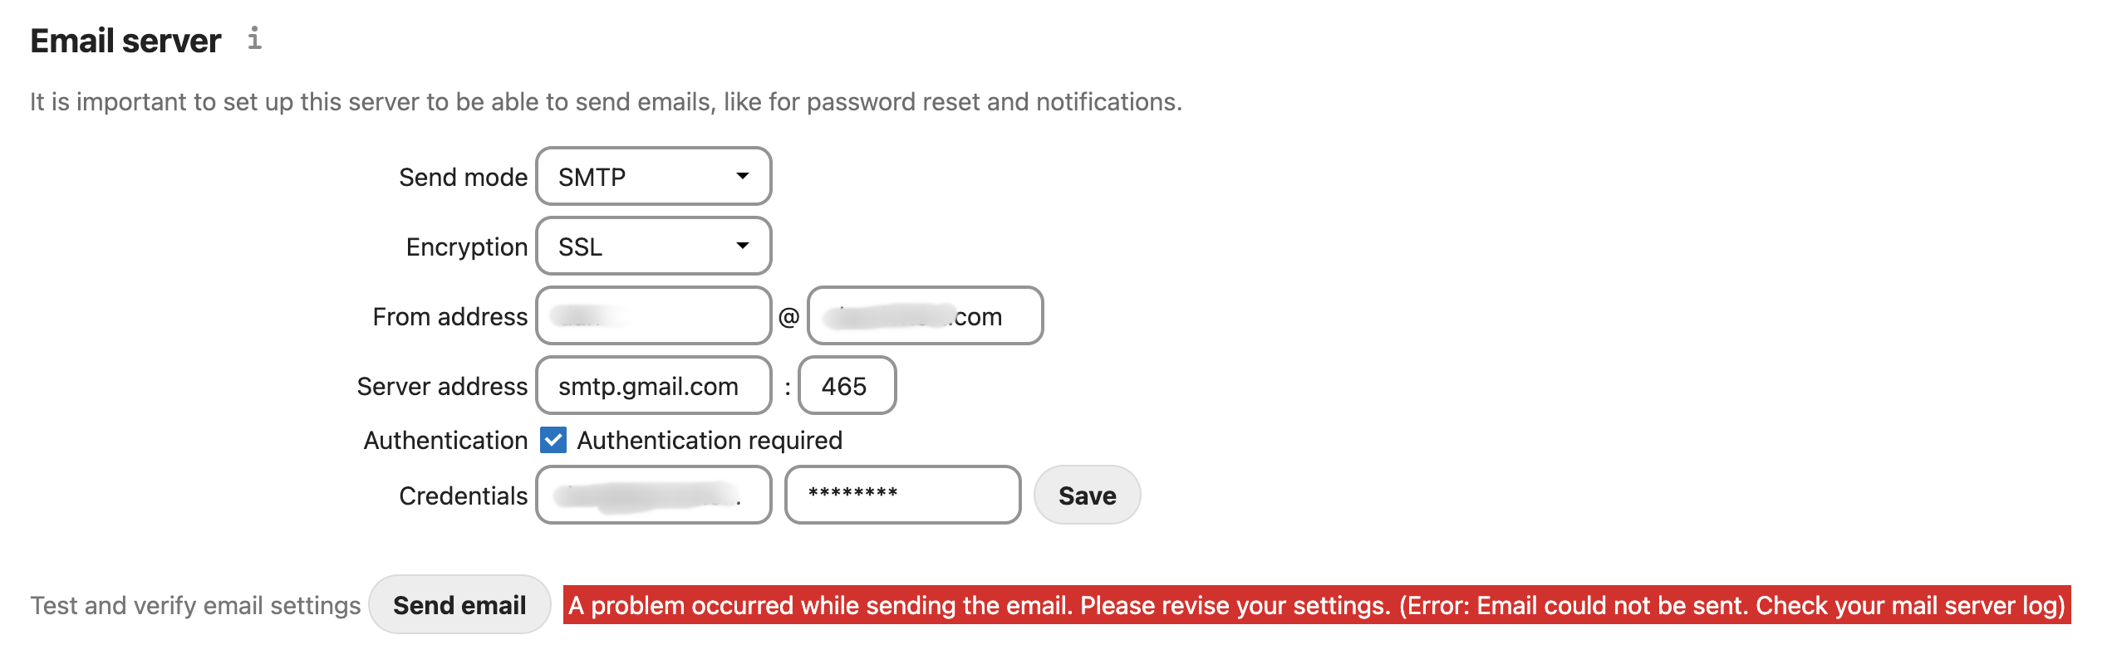Click the info icon beside Email server
Screen dimensions: 2117x659
pyautogui.click(x=254, y=38)
